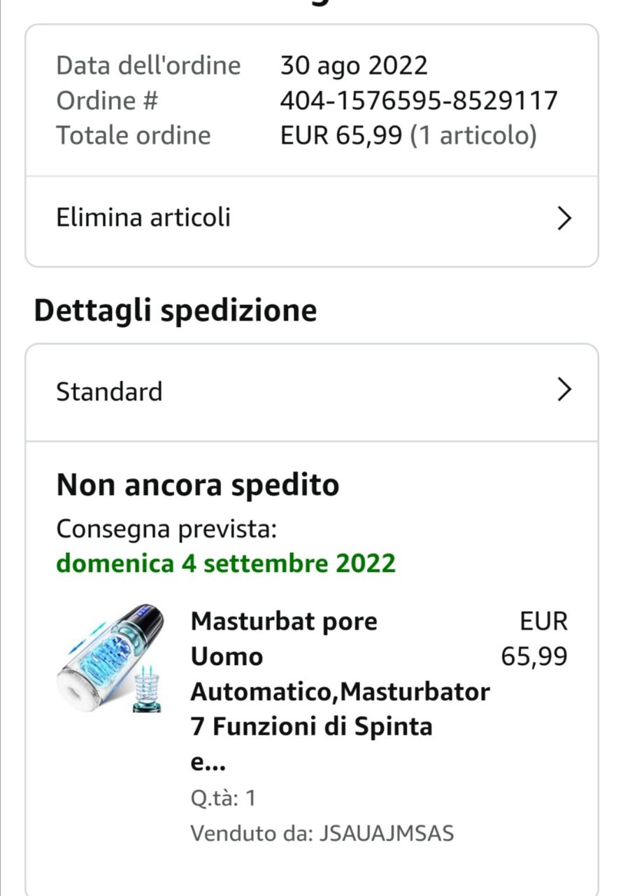Click the Dettagli spedizione heading
Viewport: 623px width, 896px height.
tap(176, 310)
